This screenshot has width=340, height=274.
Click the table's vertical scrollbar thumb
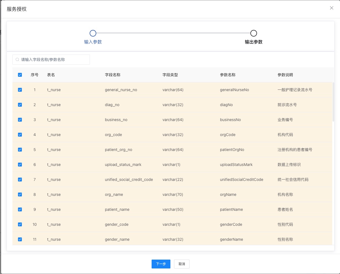pos(333,102)
